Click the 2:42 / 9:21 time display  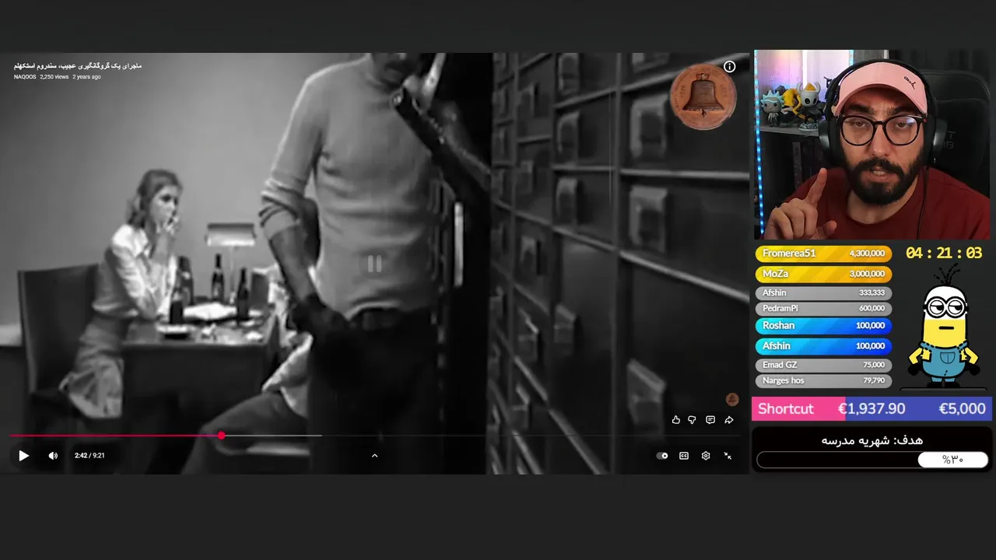pyautogui.click(x=89, y=456)
